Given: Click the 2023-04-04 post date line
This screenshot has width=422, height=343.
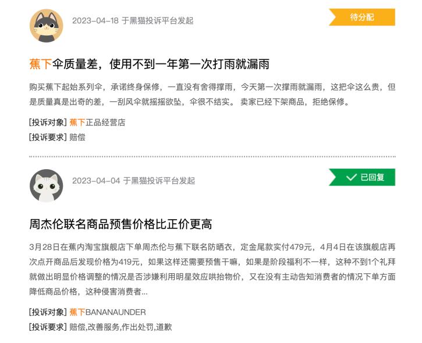Looking at the screenshot, I should coord(133,181).
